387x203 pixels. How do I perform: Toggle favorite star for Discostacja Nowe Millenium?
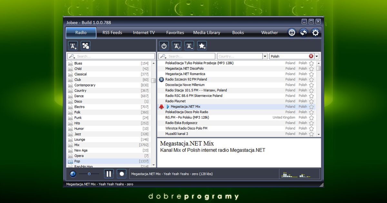tap(311, 85)
